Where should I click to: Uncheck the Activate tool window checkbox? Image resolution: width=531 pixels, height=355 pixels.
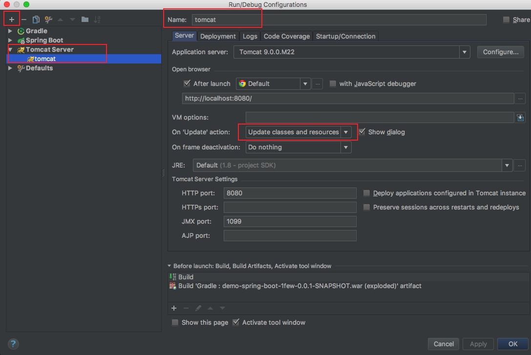(x=236, y=322)
